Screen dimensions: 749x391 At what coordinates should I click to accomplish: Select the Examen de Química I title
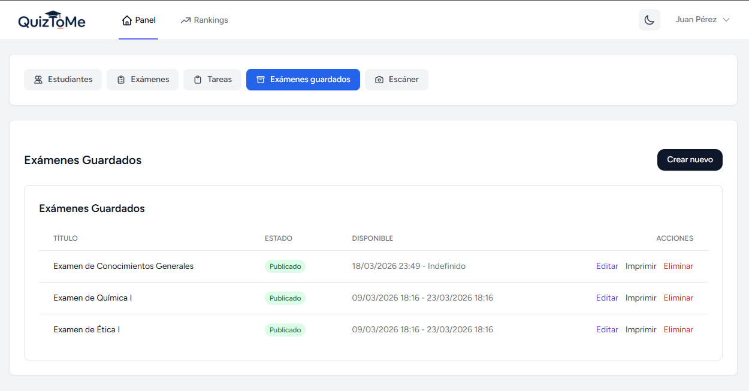click(x=92, y=298)
